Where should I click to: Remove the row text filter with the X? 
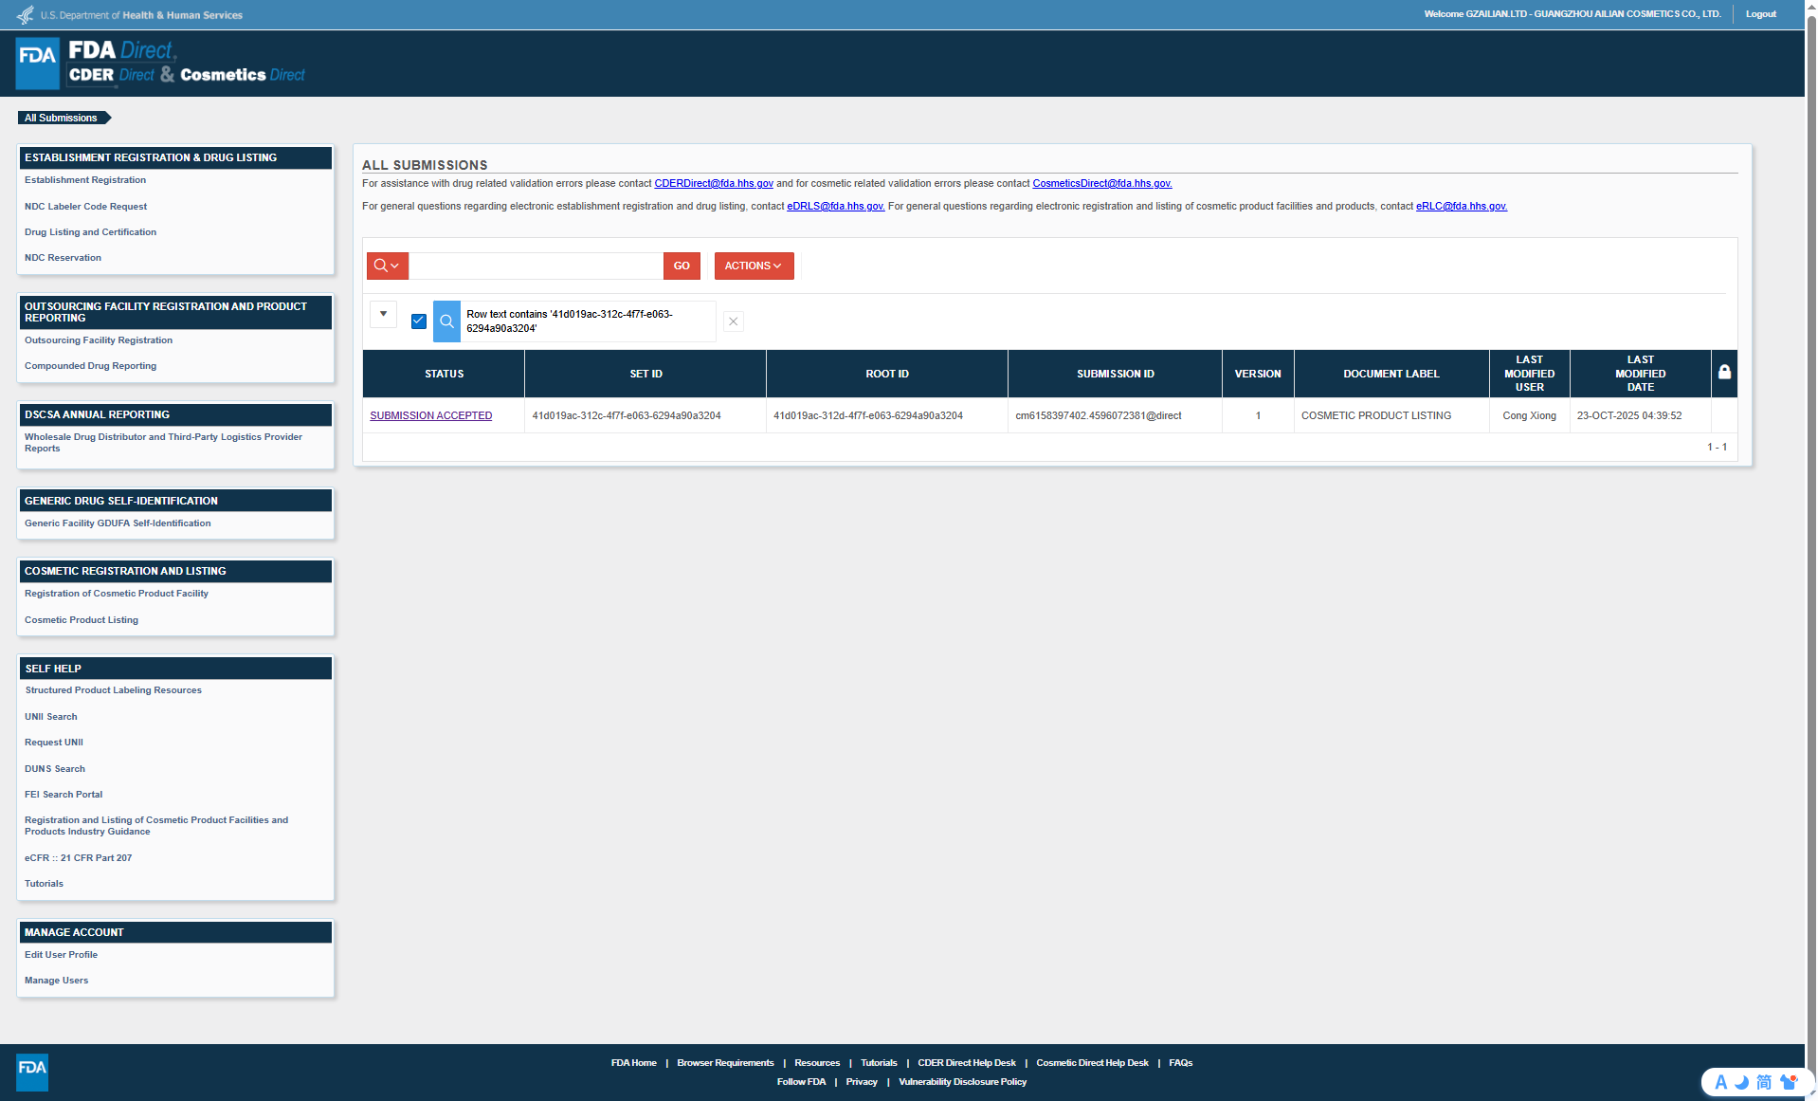pos(733,321)
